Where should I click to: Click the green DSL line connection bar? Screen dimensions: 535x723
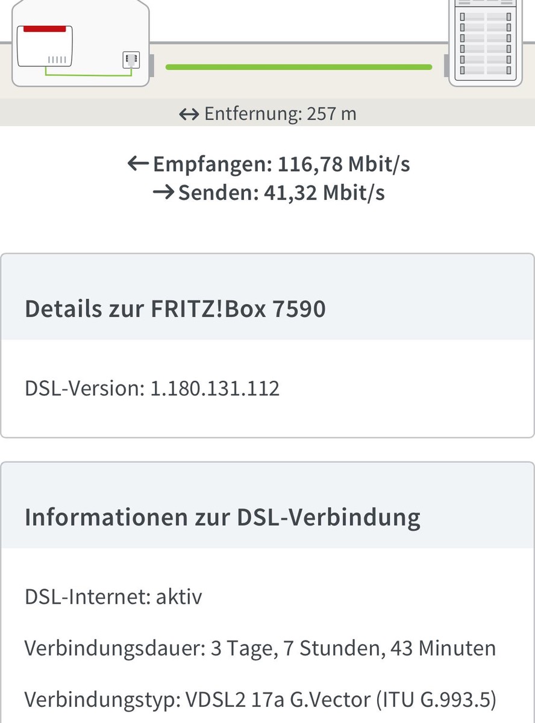click(298, 67)
